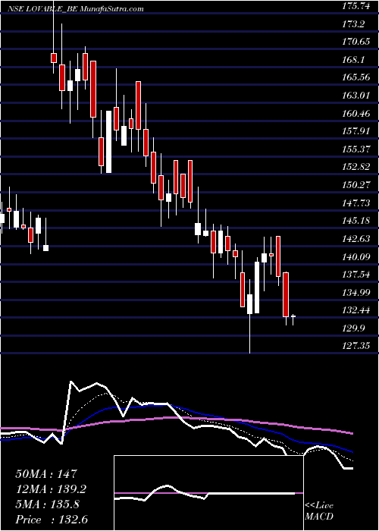Select the 132.44 price axis label
Screen dimensions: 379x531
(355, 310)
